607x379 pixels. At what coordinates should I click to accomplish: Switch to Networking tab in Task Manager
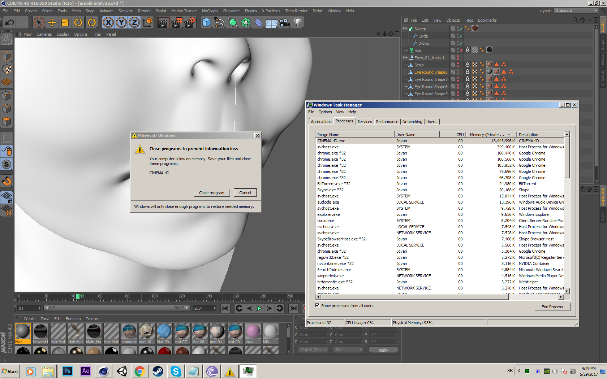412,122
